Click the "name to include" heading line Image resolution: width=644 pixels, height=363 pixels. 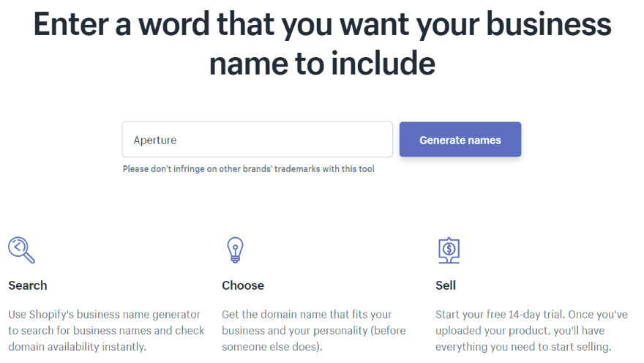322,63
